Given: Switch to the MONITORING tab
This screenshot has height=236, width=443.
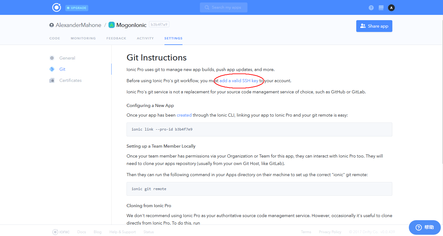Looking at the screenshot, I should coord(83,38).
